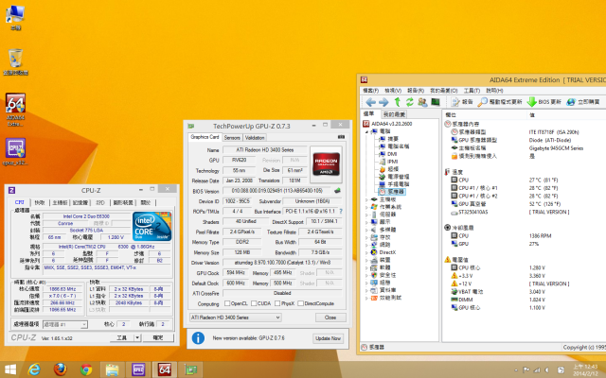The image size is (606, 378).
Task: Select the AIDA64 v3.20.2600 root node
Action: (x=391, y=124)
